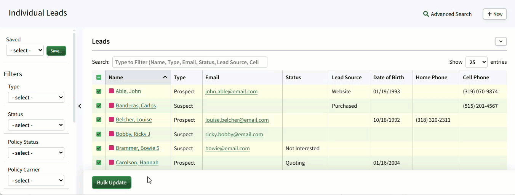Image resolution: width=515 pixels, height=195 pixels.
Task: Click the pink marker beside Banderas, Carlos
Action: (x=112, y=105)
